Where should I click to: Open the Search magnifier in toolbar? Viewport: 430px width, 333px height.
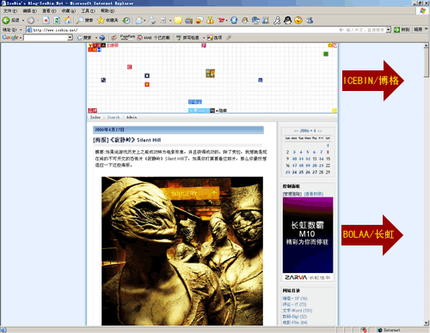79,21
